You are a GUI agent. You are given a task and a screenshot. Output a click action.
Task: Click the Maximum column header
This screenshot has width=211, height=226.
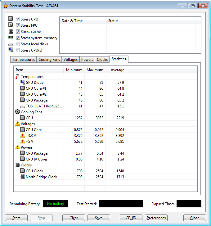point(95,70)
